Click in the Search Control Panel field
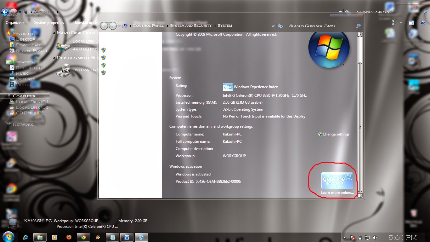The image size is (430, 242). pos(321,26)
